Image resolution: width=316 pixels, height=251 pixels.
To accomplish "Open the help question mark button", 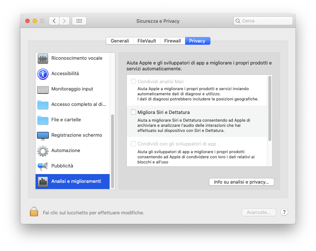I will pyautogui.click(x=284, y=212).
